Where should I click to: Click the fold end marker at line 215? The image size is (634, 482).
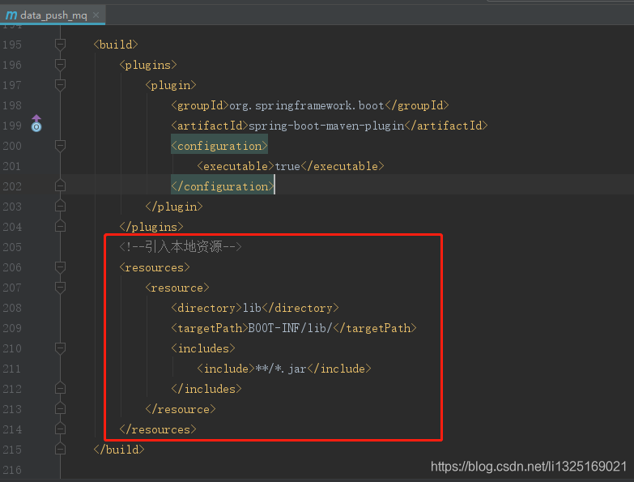(60, 449)
